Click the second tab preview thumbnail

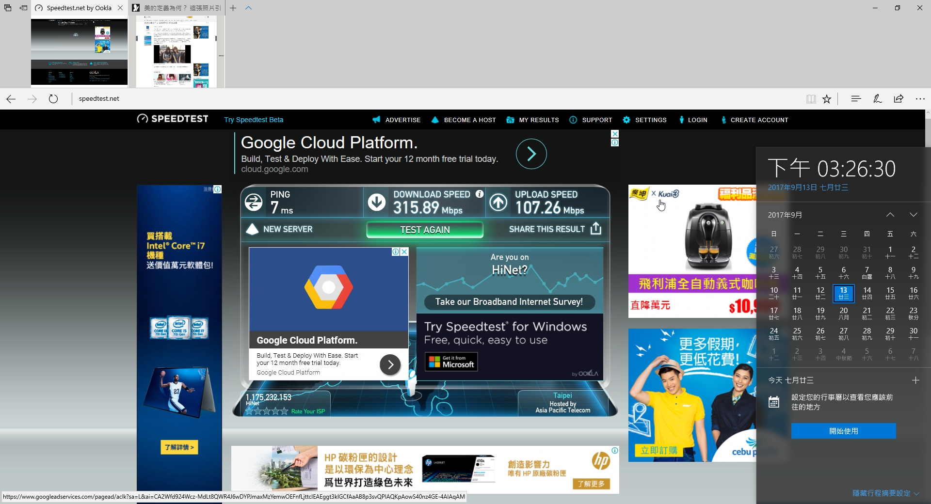(x=176, y=52)
